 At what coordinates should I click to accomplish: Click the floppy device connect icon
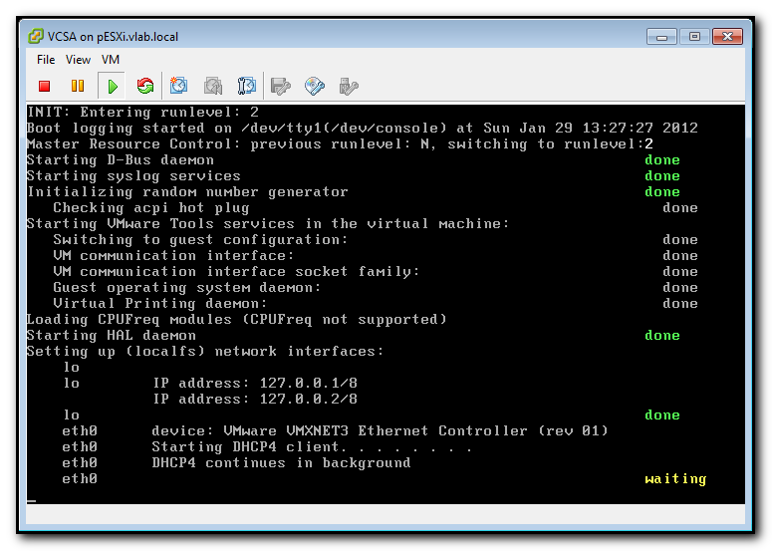point(281,86)
